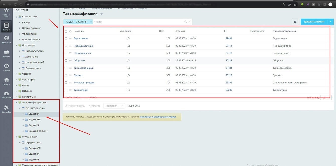336x166 pixels.
Task: Click the Добавить элемент button
Action: point(314,22)
